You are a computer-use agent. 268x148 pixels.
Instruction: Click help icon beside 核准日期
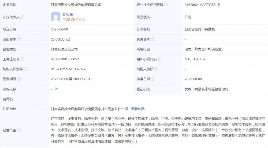point(153,79)
